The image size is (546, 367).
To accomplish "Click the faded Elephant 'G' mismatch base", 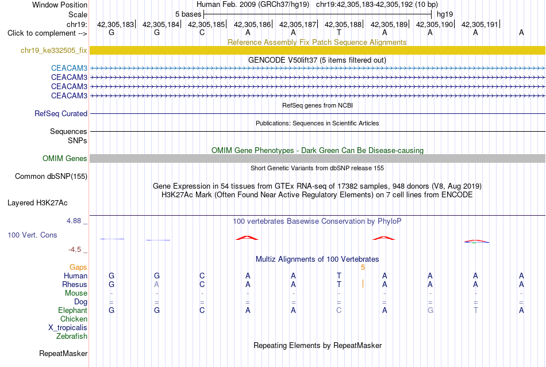I will click(430, 310).
